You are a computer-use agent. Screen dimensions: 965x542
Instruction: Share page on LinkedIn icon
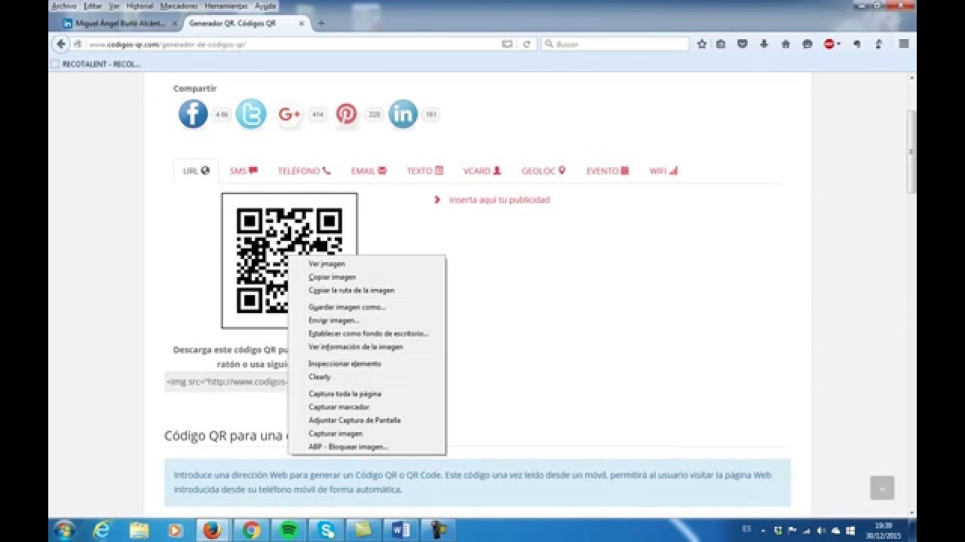point(403,114)
